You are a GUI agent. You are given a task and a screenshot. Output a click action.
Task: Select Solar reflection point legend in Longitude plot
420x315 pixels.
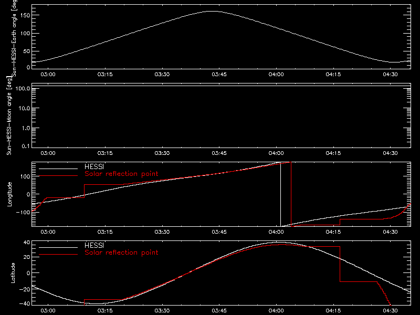click(x=121, y=174)
